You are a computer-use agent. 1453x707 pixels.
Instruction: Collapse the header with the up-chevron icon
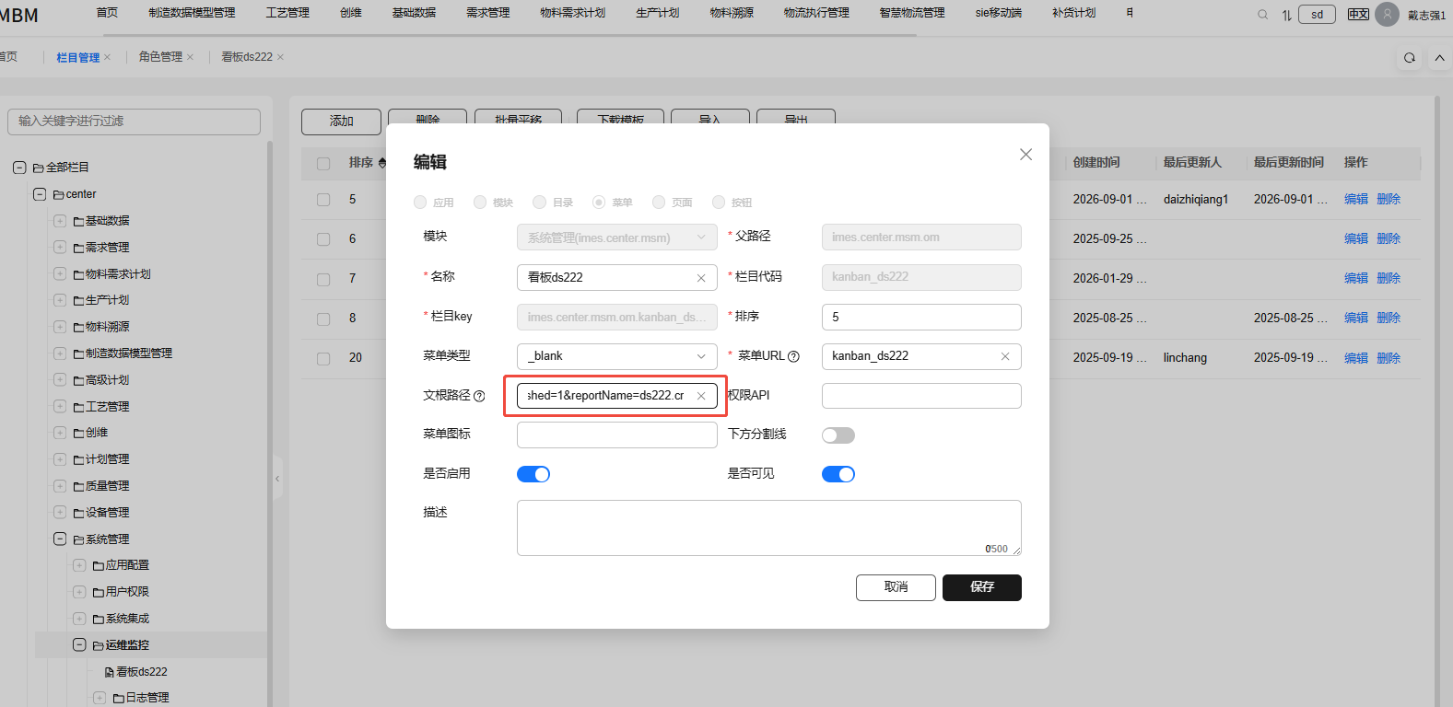pos(1439,58)
